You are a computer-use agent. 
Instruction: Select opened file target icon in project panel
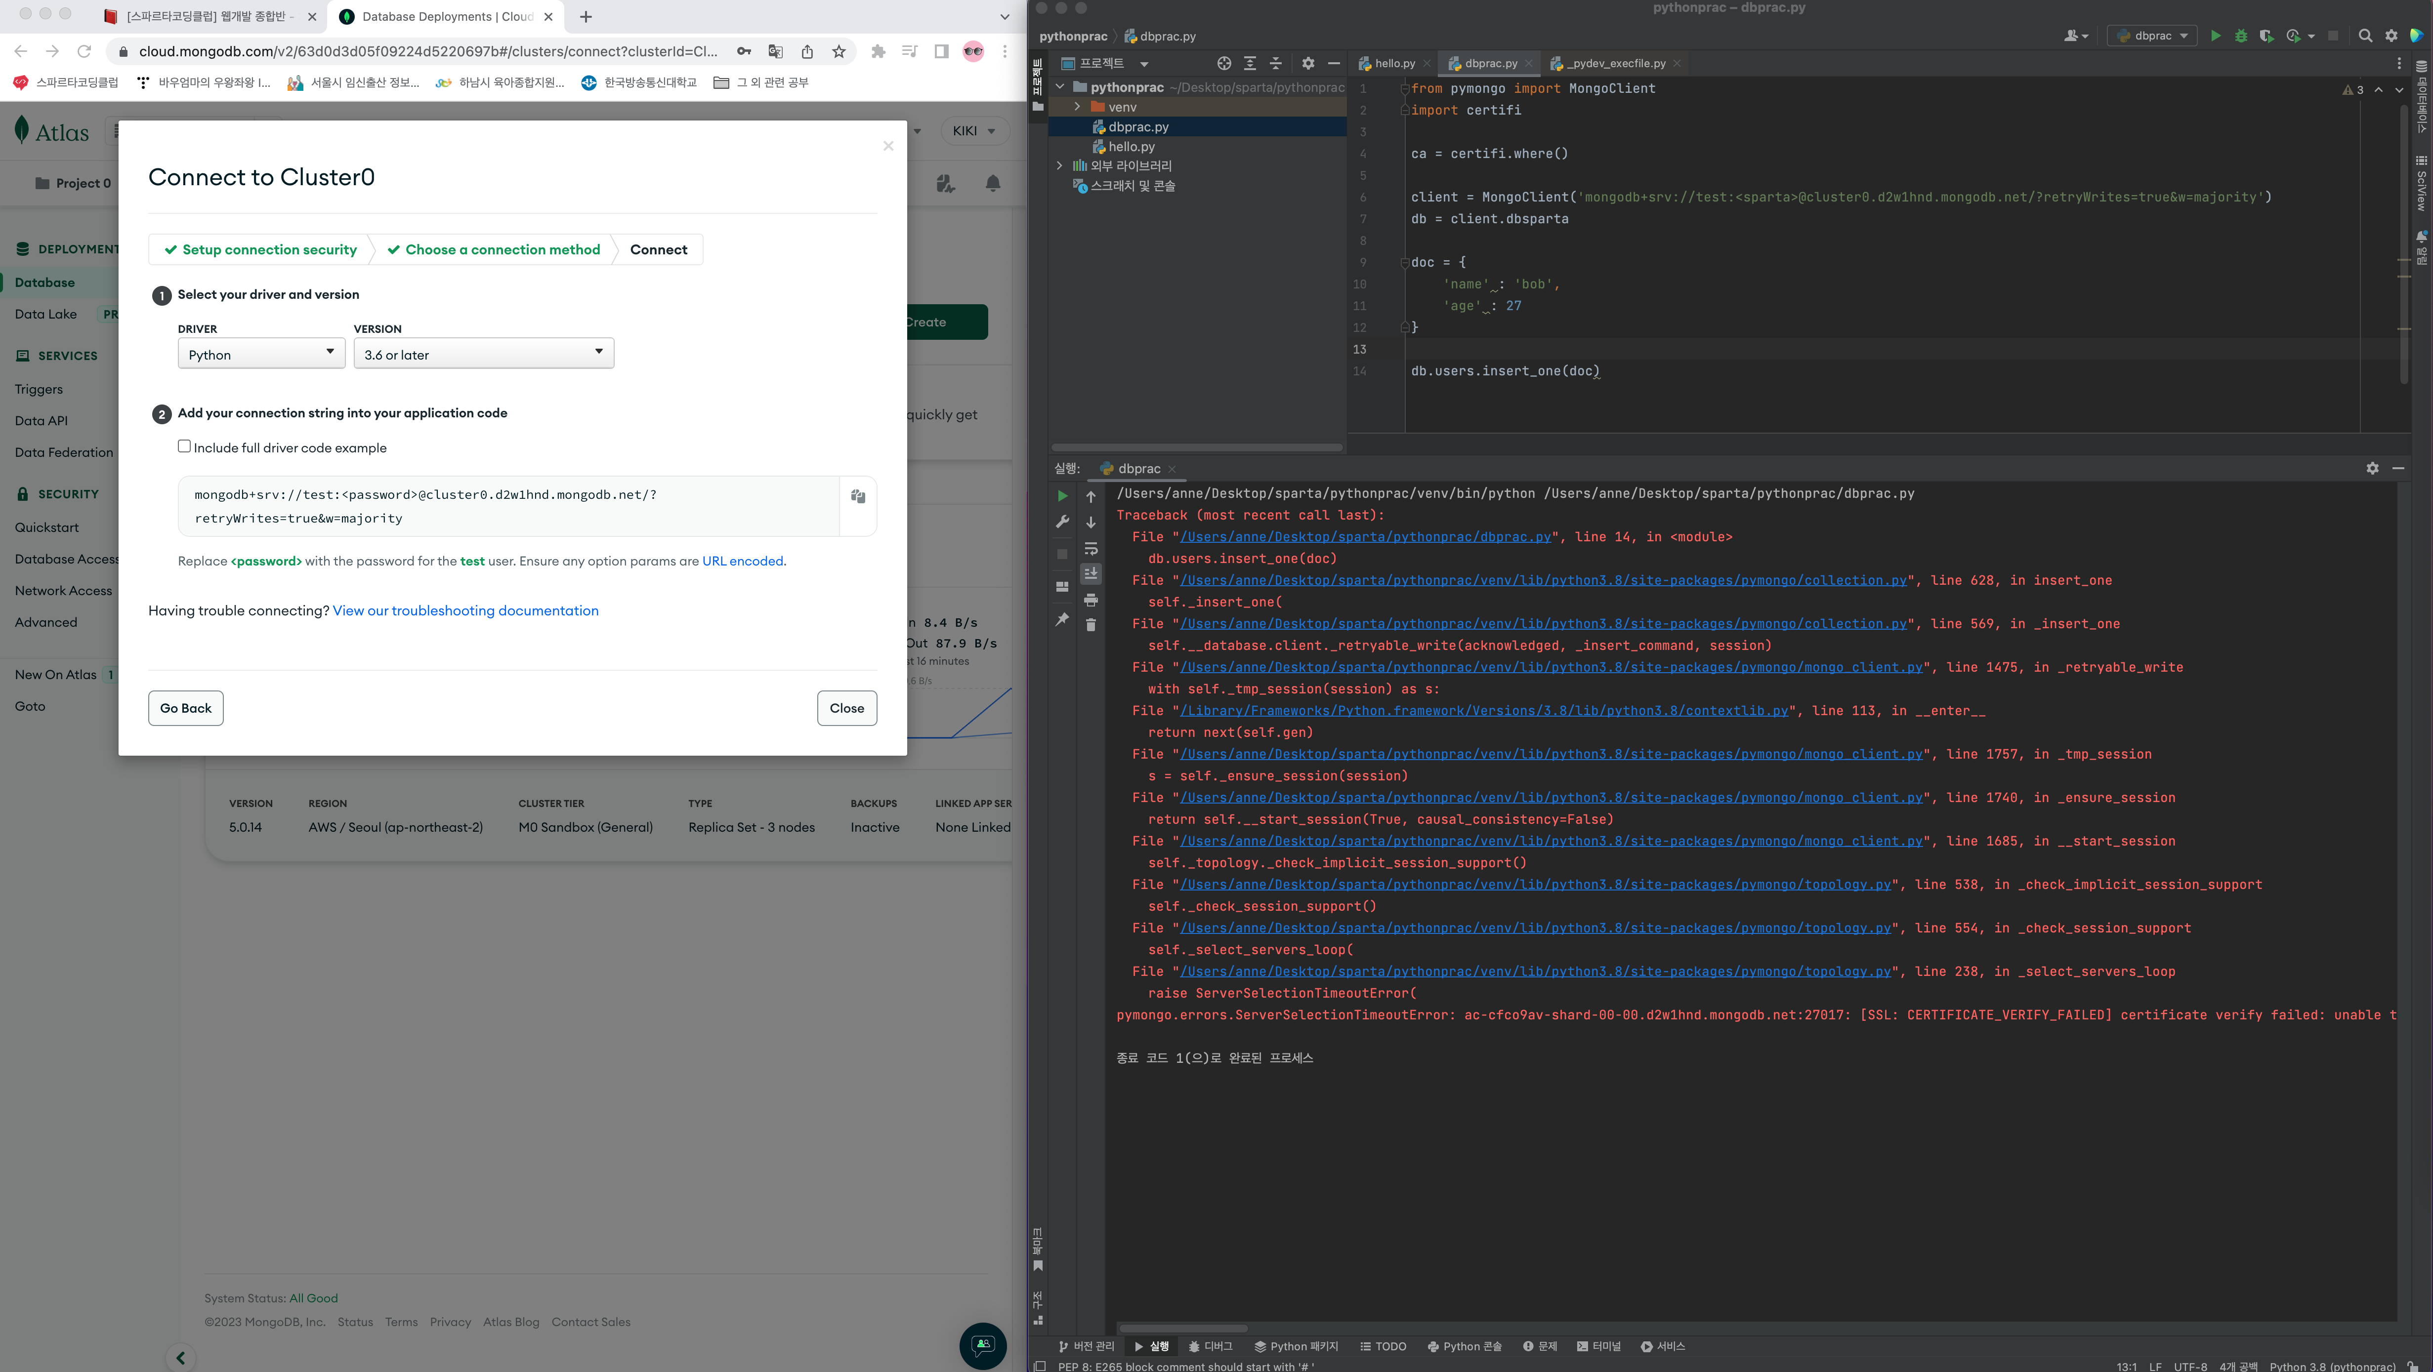(x=1224, y=63)
